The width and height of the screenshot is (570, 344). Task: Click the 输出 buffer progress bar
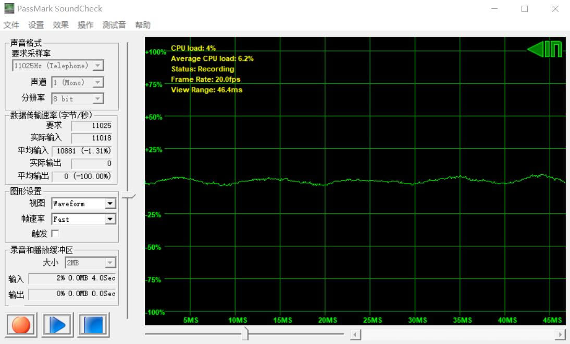pos(72,294)
